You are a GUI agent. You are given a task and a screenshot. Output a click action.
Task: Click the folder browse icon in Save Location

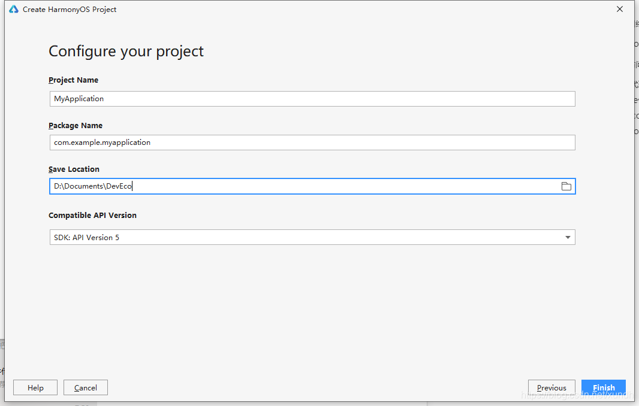click(x=566, y=186)
